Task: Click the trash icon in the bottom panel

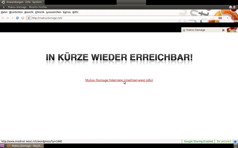Action: (x=235, y=146)
